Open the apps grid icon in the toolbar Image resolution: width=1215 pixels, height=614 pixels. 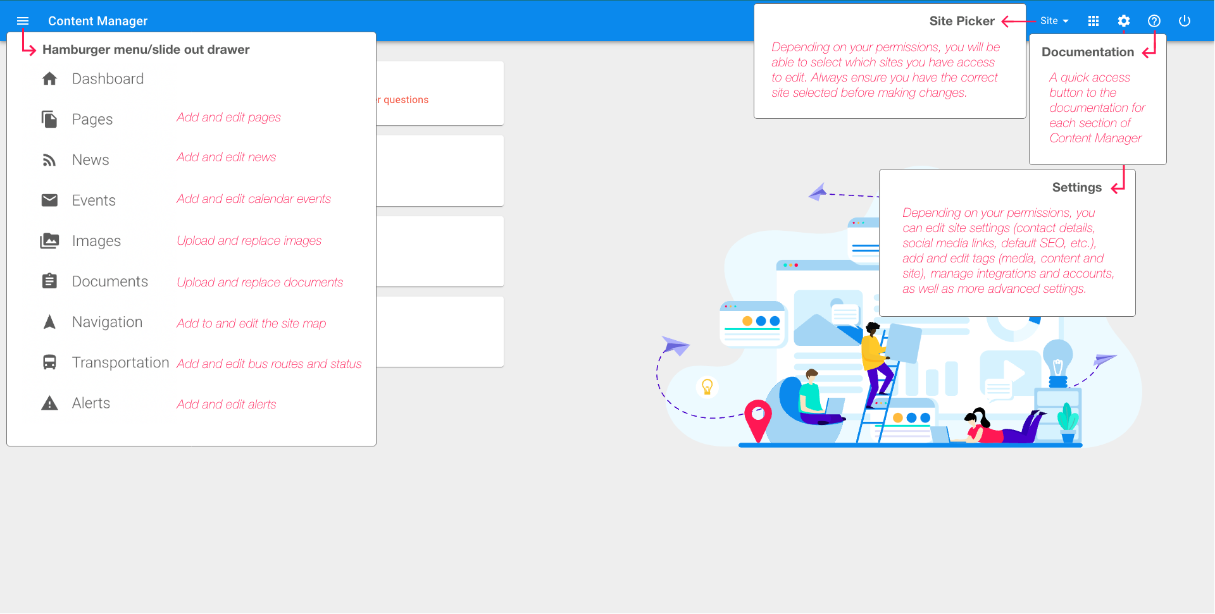tap(1093, 21)
